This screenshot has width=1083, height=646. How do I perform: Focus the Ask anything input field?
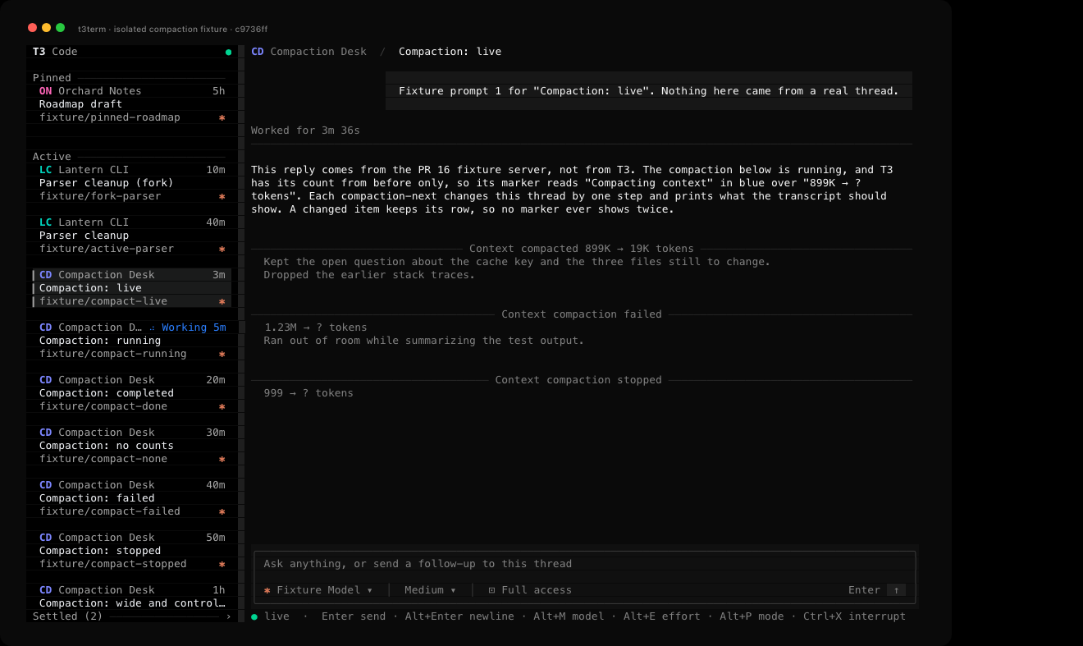(x=584, y=564)
